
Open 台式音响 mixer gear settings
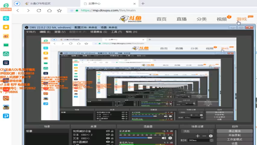tap(170, 138)
